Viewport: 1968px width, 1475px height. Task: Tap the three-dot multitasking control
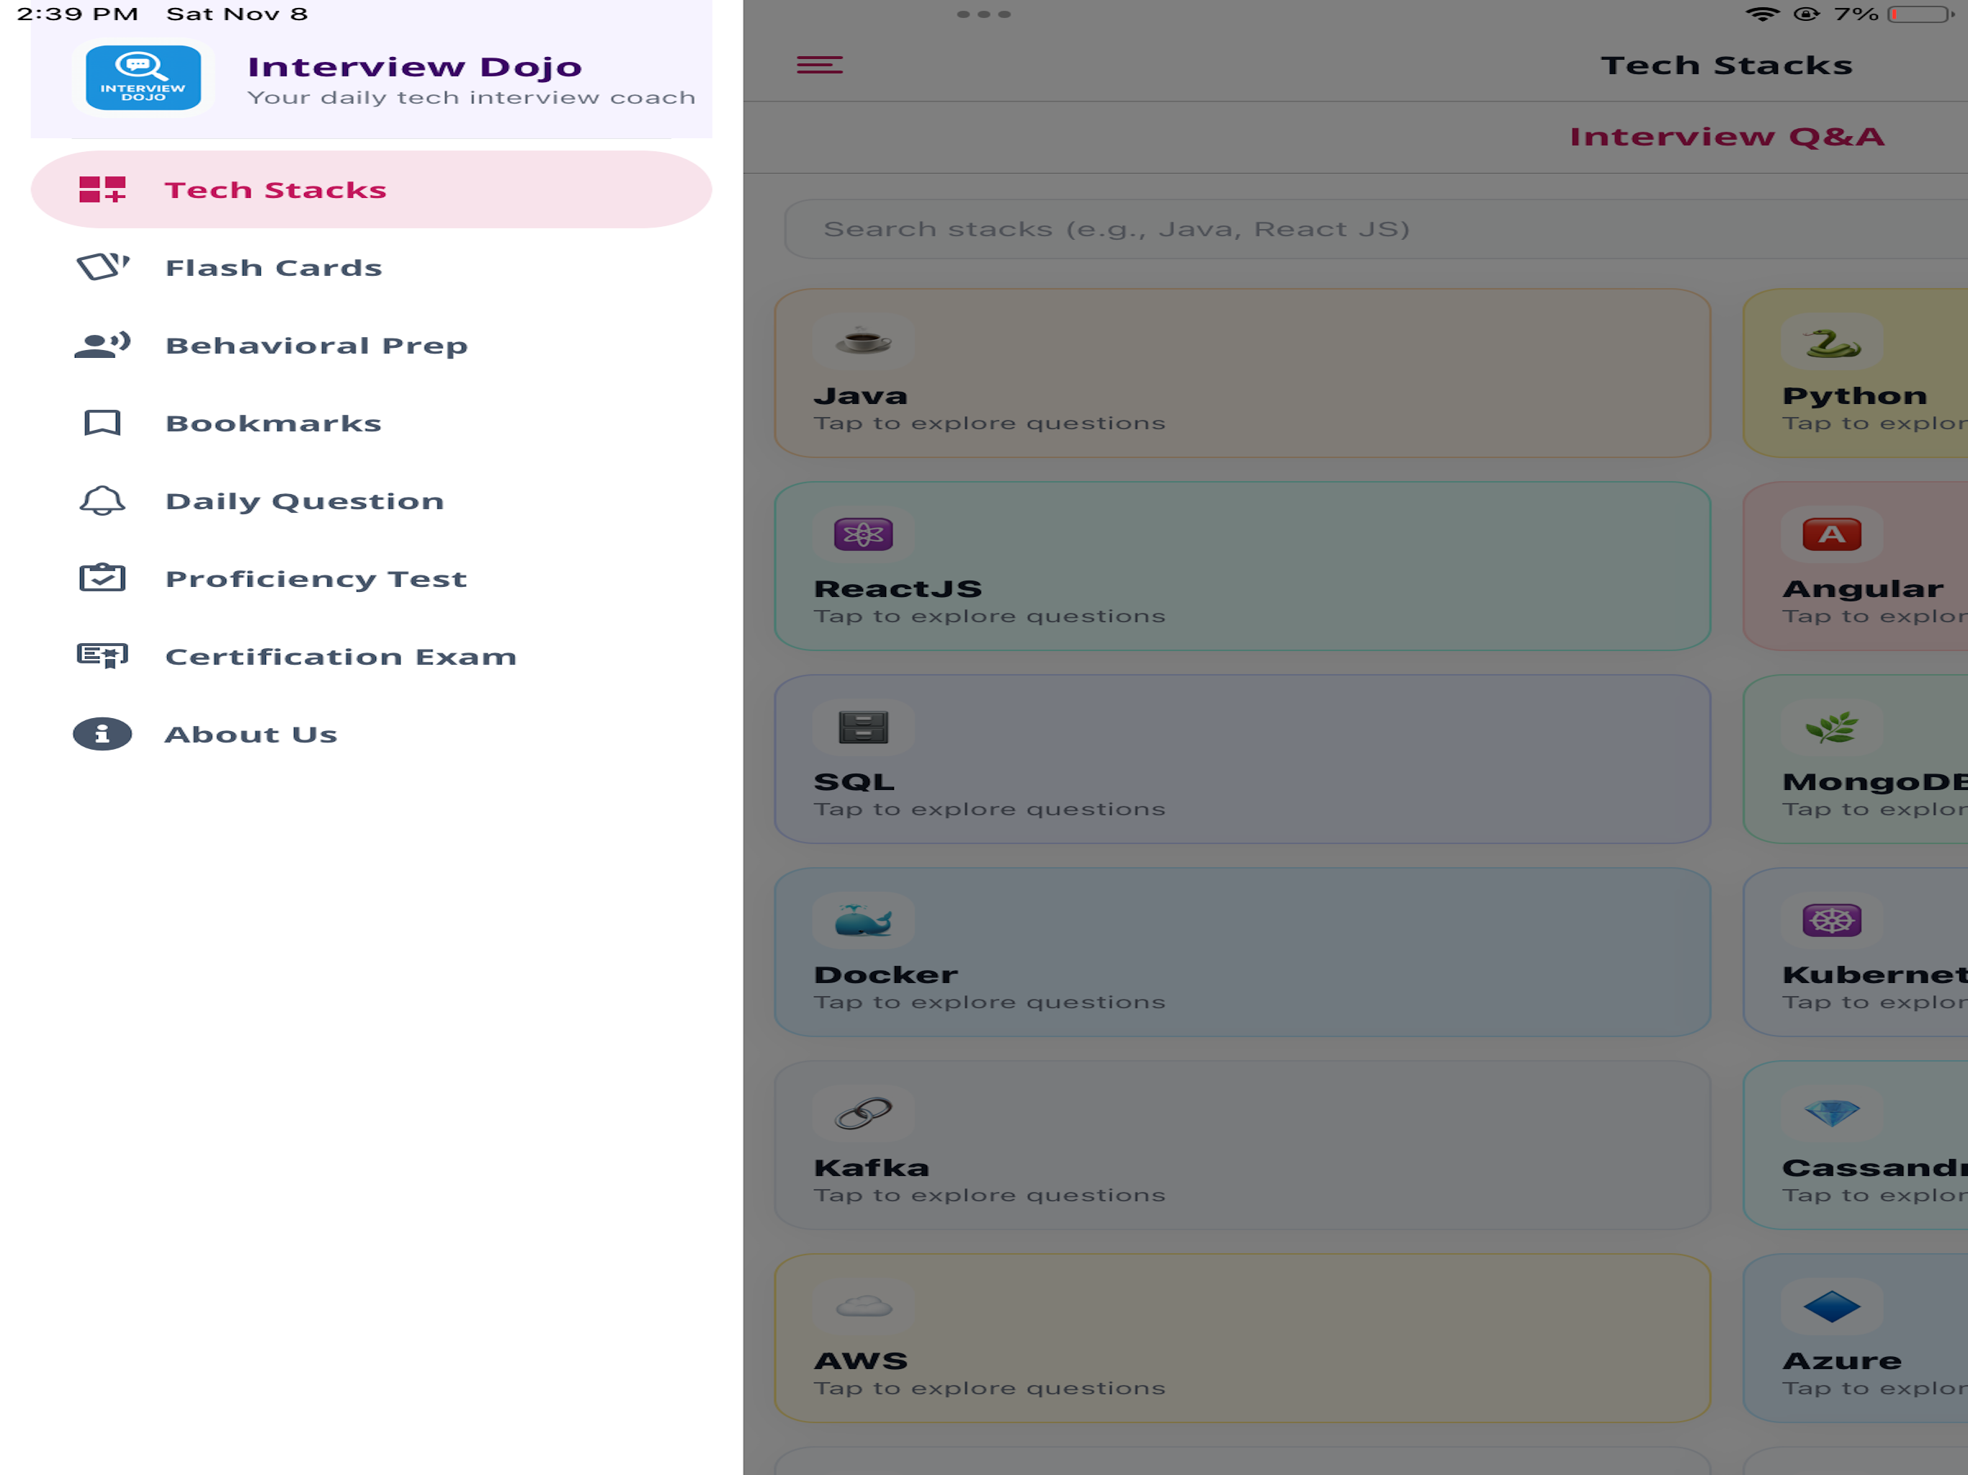click(x=983, y=14)
